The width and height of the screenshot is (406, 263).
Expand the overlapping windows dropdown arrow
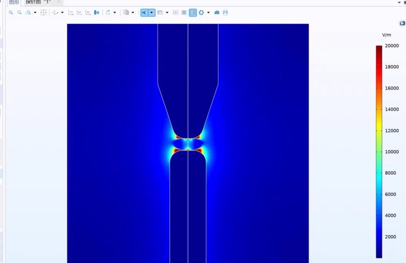(x=167, y=12)
